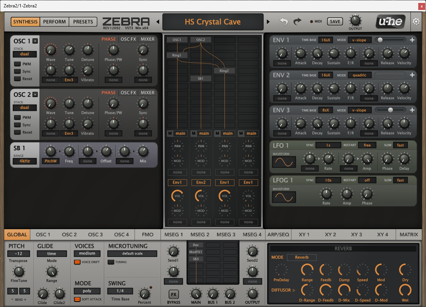This screenshot has height=307, width=426.
Task: Open settings with the gear icon
Action: pos(416,22)
